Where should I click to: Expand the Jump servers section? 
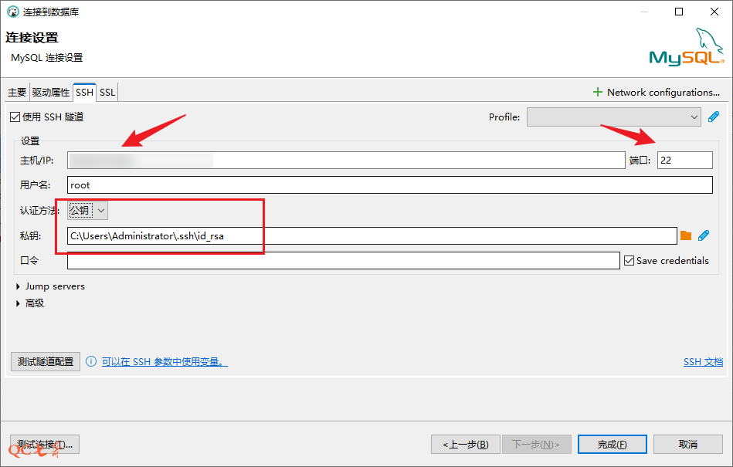[x=18, y=286]
